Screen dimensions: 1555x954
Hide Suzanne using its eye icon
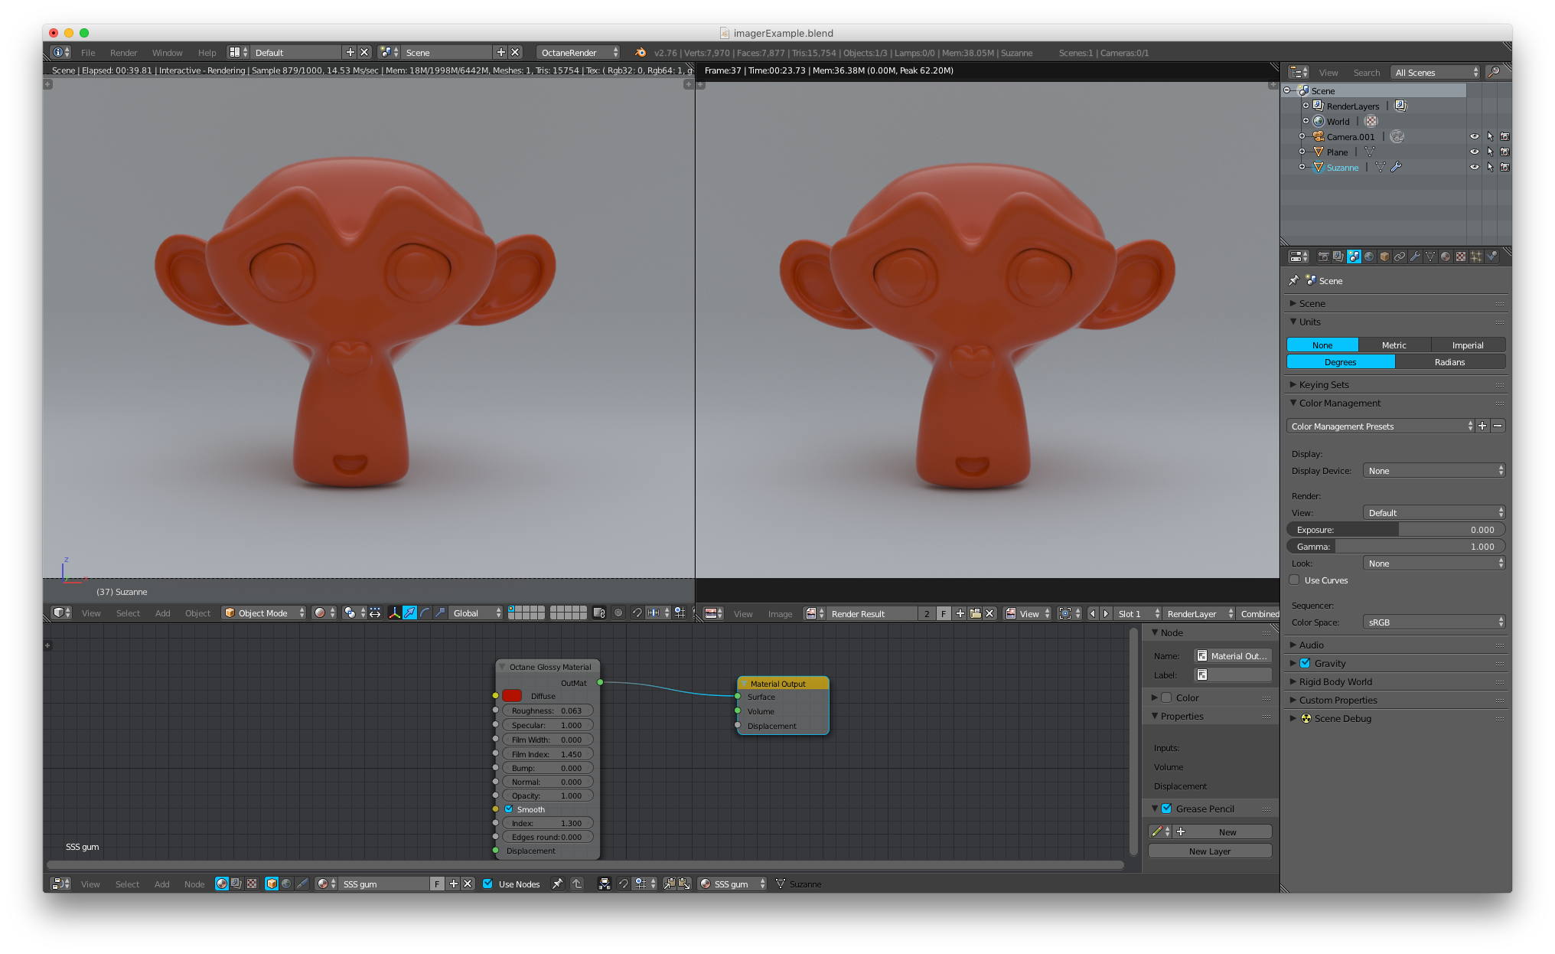click(1474, 167)
